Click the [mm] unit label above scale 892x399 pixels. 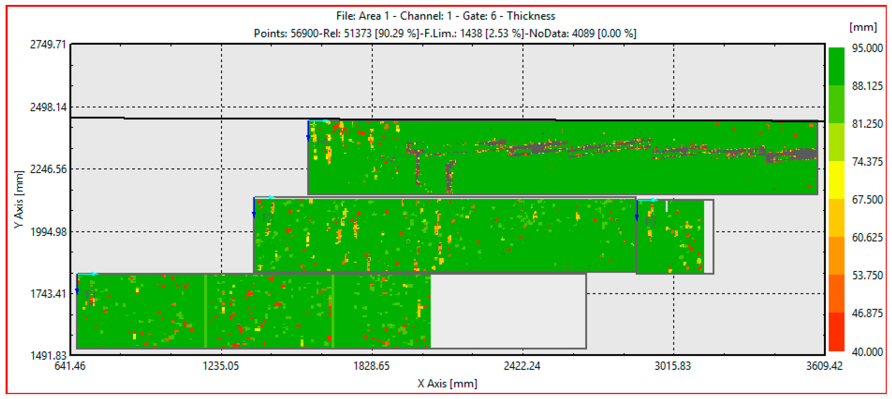pyautogui.click(x=863, y=27)
